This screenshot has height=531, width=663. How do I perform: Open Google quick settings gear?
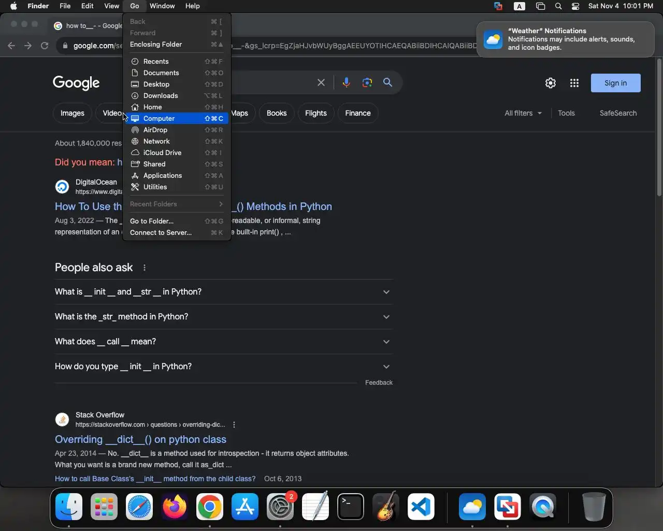[551, 83]
